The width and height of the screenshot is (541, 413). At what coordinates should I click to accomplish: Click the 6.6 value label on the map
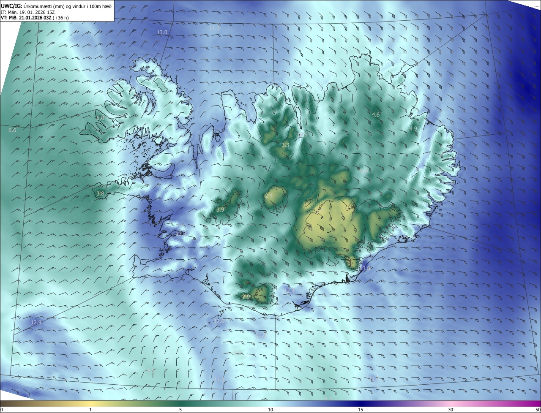point(12,130)
